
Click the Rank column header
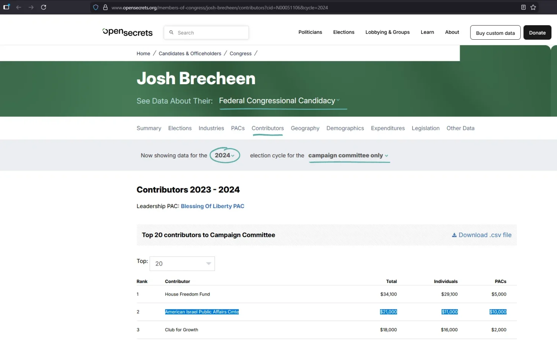(x=142, y=282)
